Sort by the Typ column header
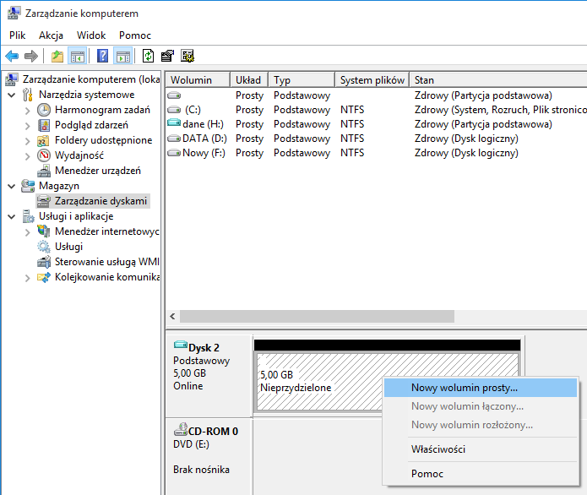 pos(302,79)
